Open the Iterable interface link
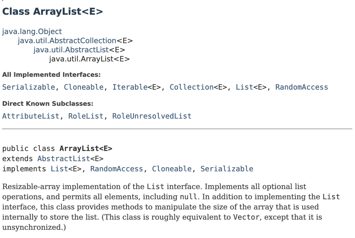Image resolution: width=355 pixels, height=238 pixels. point(130,87)
